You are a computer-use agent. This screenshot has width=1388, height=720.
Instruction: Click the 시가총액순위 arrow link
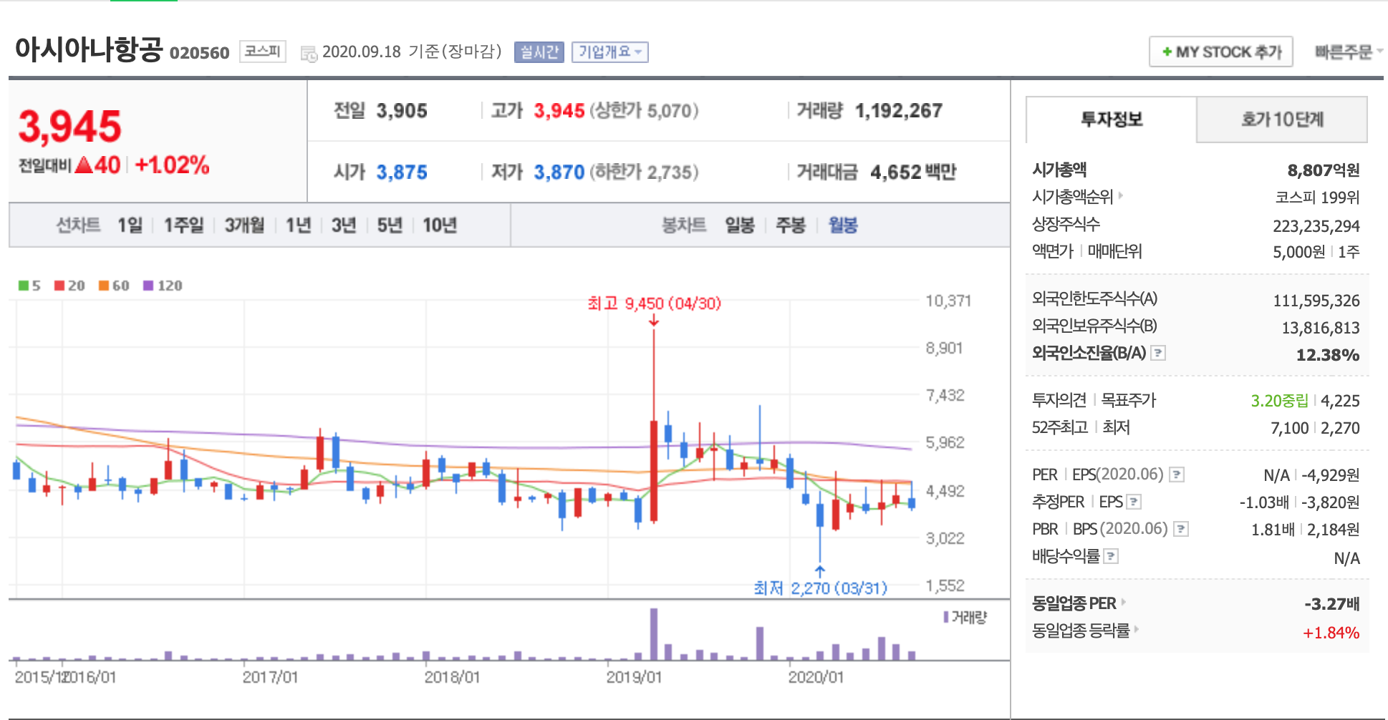click(1121, 195)
